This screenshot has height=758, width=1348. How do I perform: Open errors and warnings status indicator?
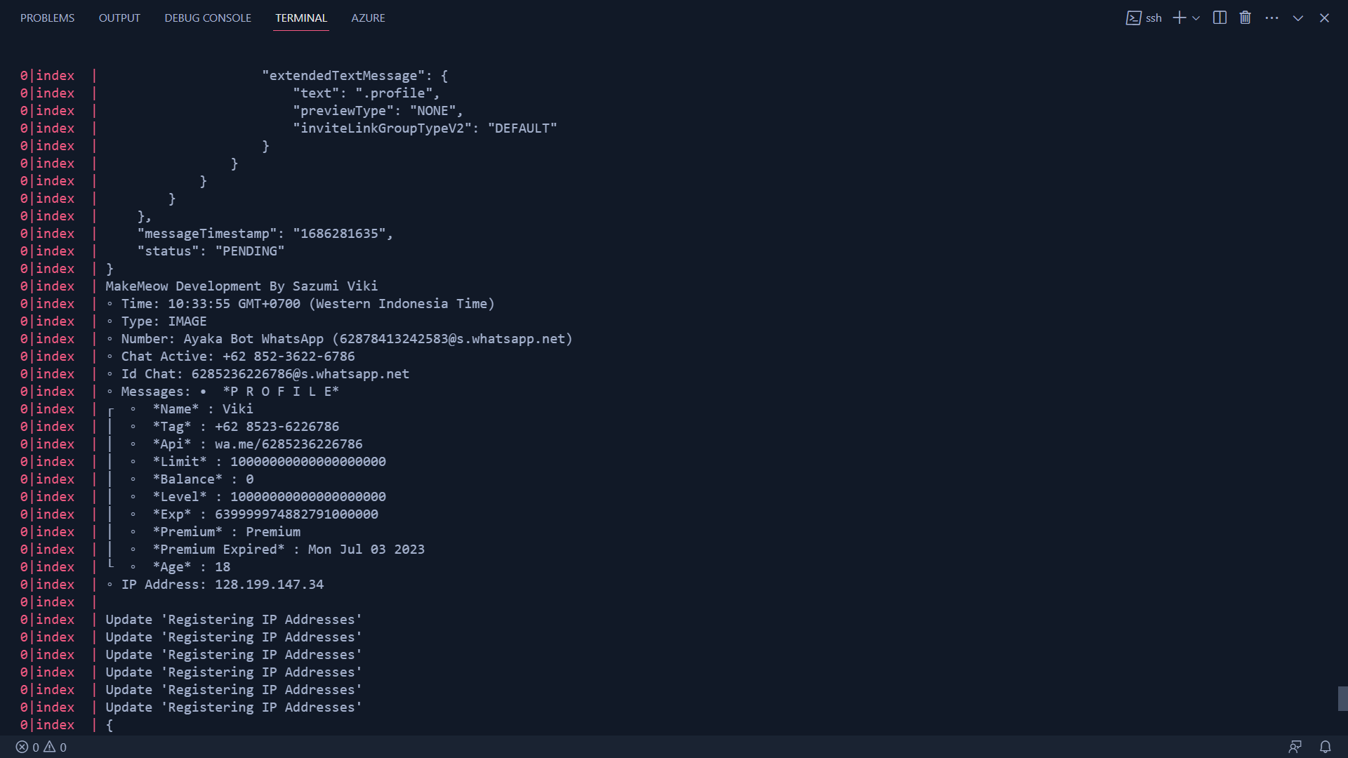coord(41,747)
